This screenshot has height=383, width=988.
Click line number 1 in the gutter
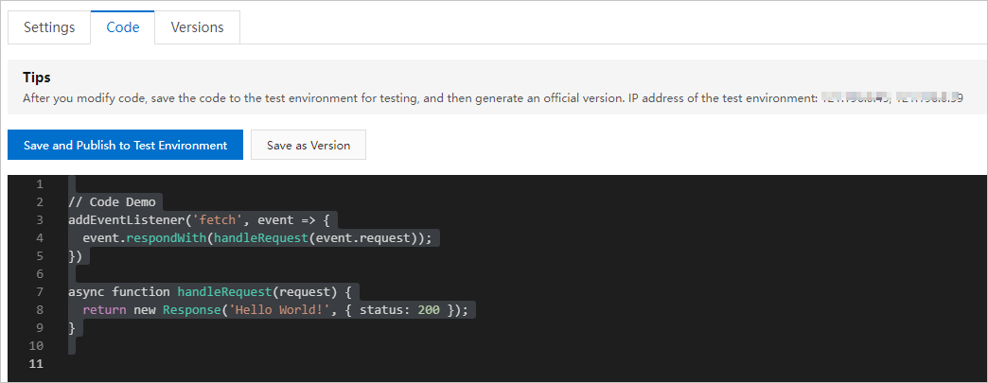tap(40, 184)
